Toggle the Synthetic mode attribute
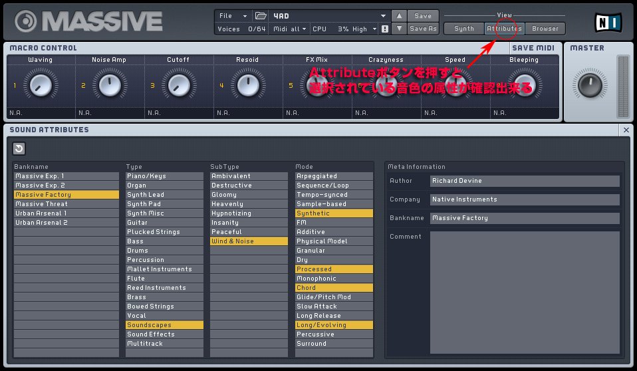The height and width of the screenshot is (371, 637). (334, 213)
